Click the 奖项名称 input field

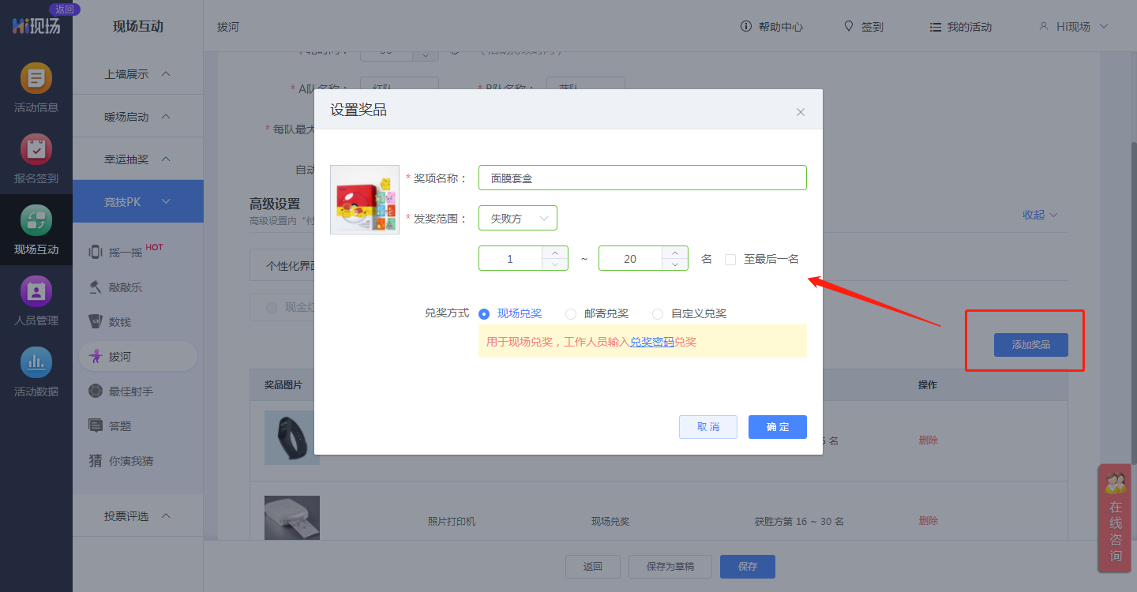(x=642, y=178)
